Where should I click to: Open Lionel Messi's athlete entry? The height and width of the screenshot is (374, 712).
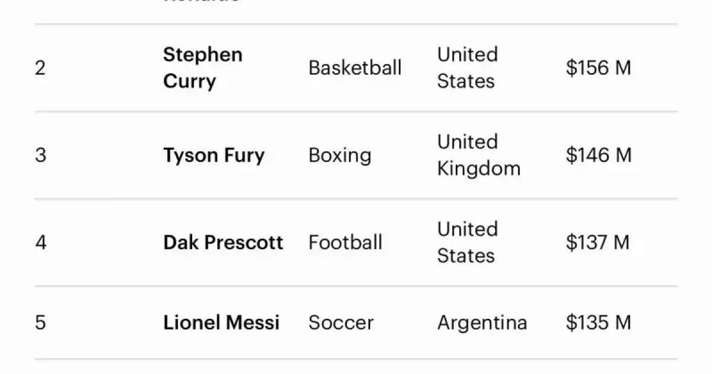221,323
